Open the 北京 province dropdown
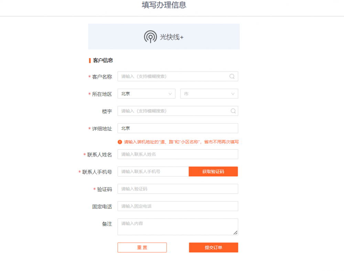 click(x=146, y=94)
